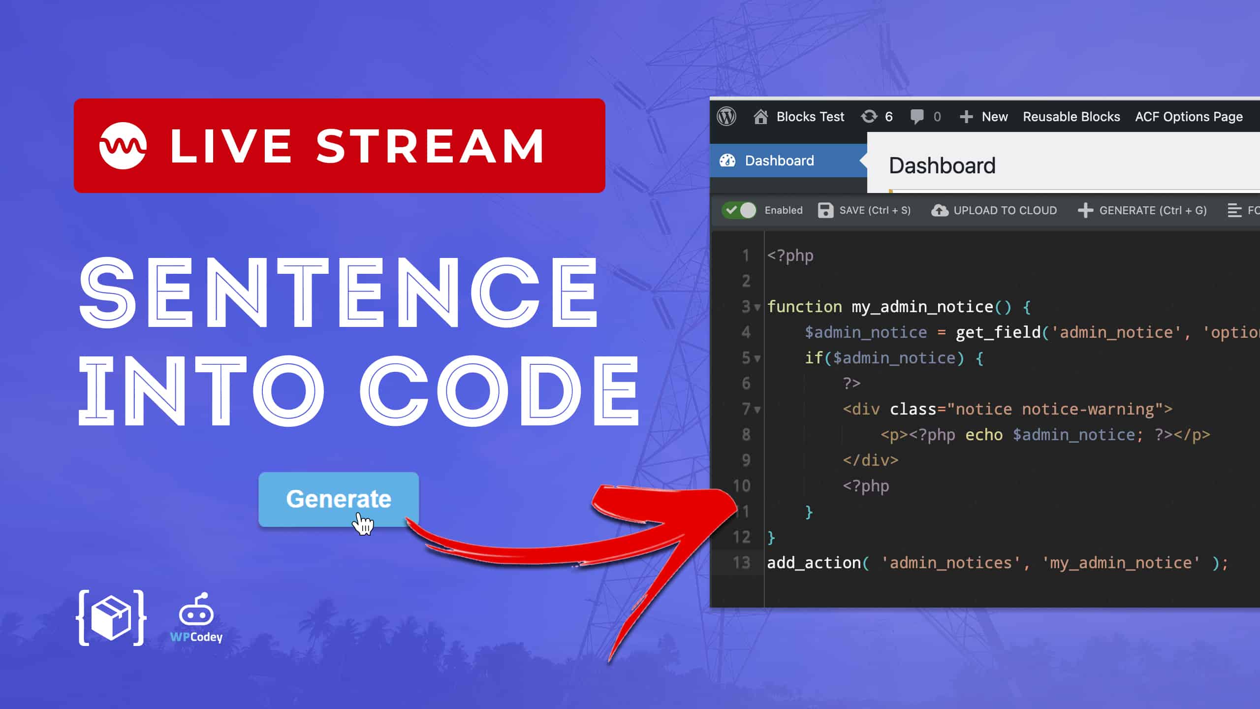Click the blue Generate button
The image size is (1260, 709).
click(x=339, y=499)
